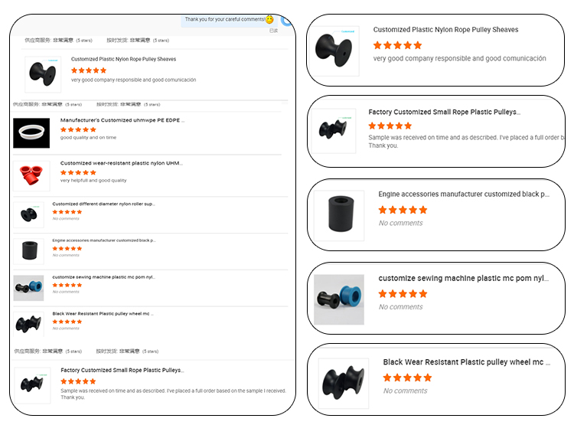Open the large-card Engine accessories manufacturer title
Viewport: 574px width, 425px height.
pyautogui.click(x=464, y=195)
